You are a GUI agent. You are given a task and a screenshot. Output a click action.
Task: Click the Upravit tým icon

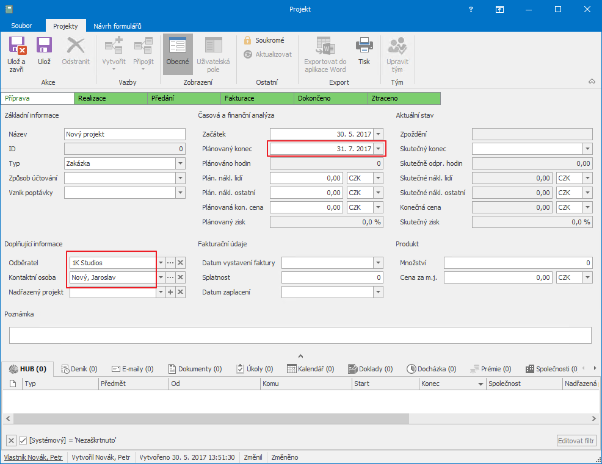point(397,46)
